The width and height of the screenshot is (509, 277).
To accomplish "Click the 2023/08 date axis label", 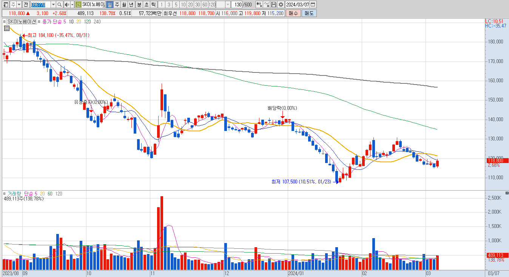I will point(11,273).
